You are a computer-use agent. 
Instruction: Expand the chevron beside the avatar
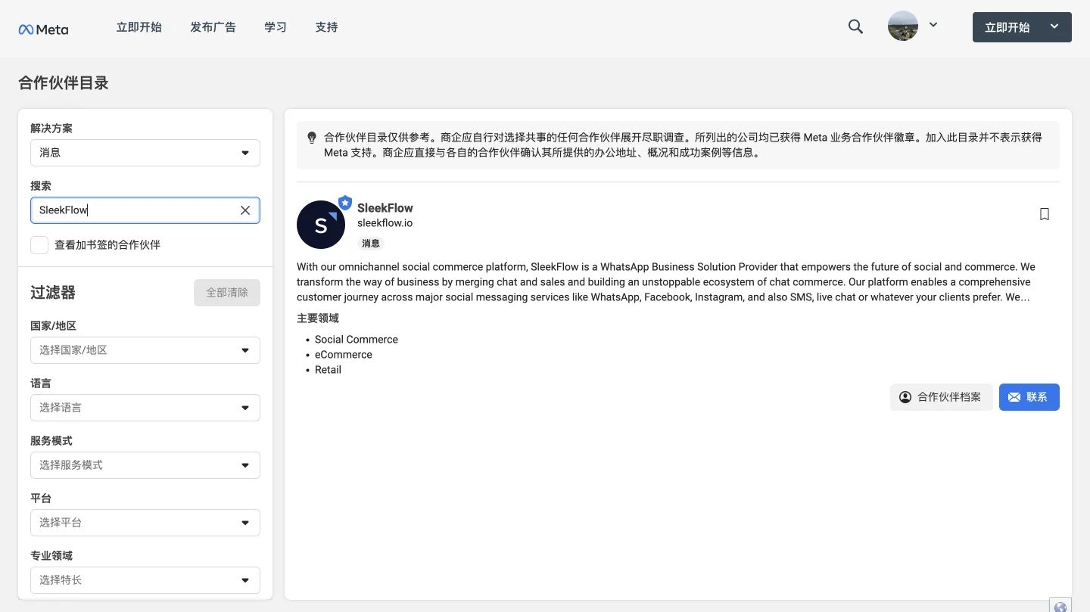933,24
